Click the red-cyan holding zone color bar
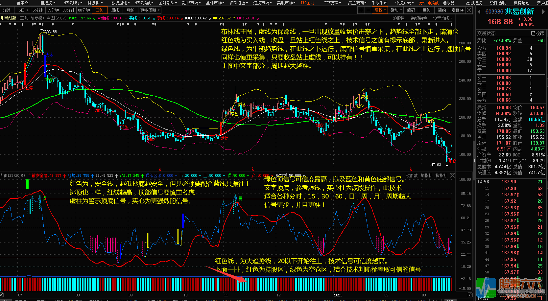 click(x=227, y=285)
